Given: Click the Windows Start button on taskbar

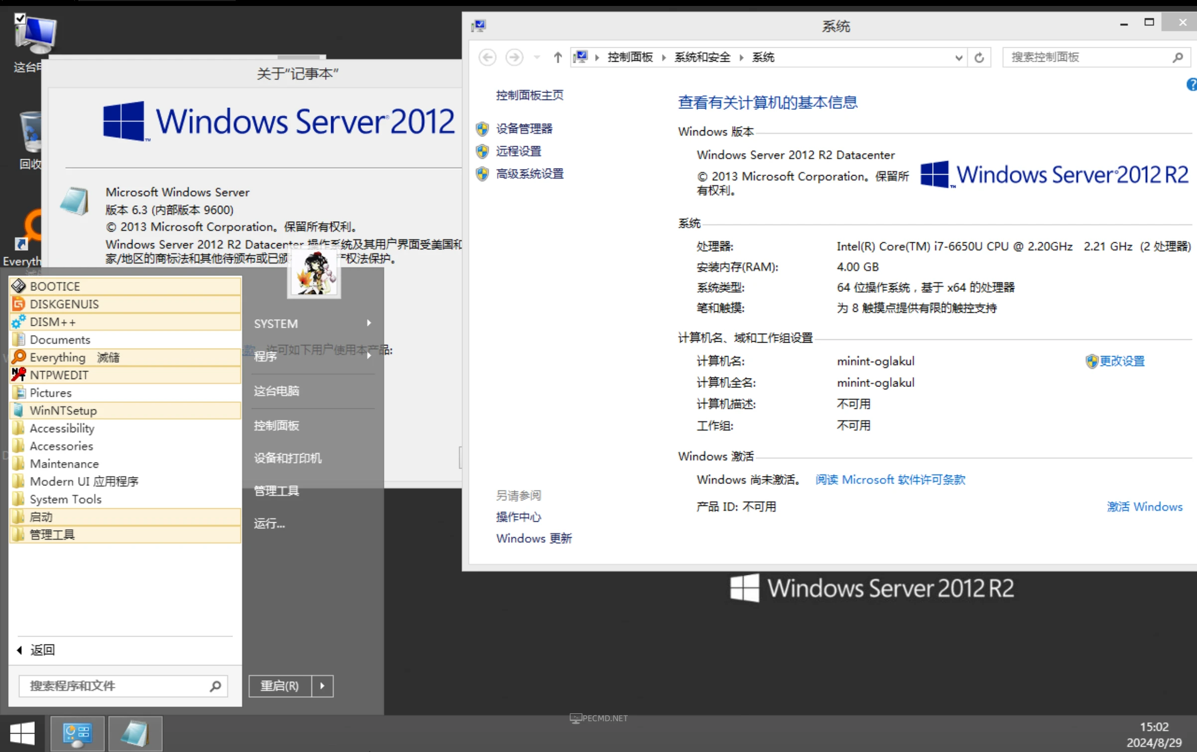Looking at the screenshot, I should pos(22,734).
